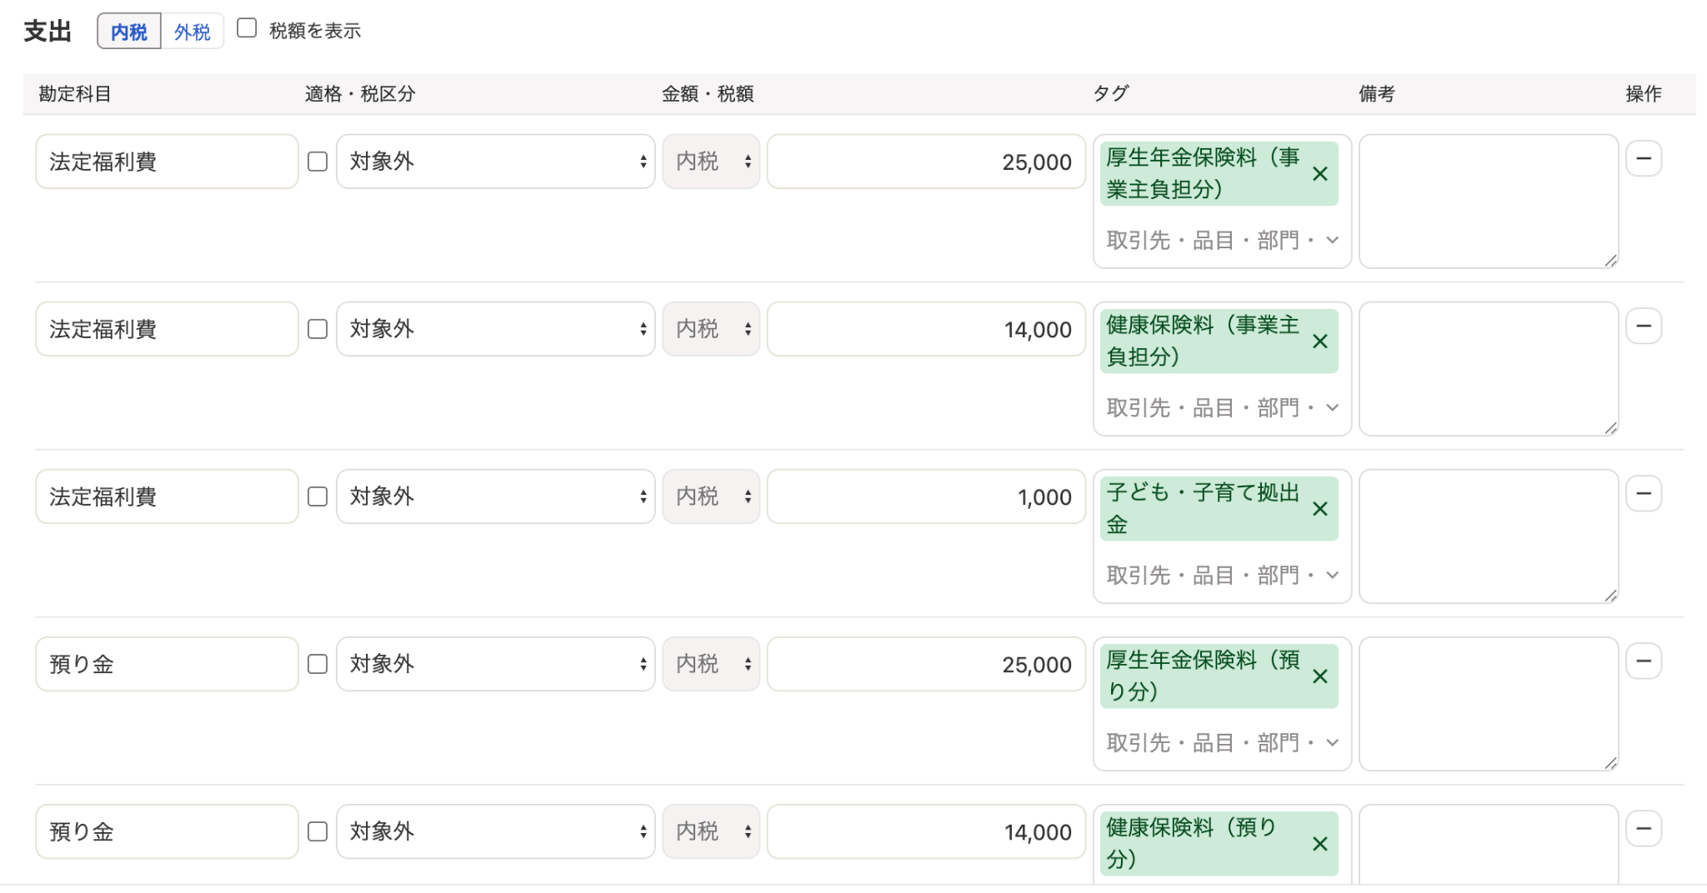1707x893 pixels.
Task: Click 法定福利費 account field in the 14,000 row
Action: (167, 329)
